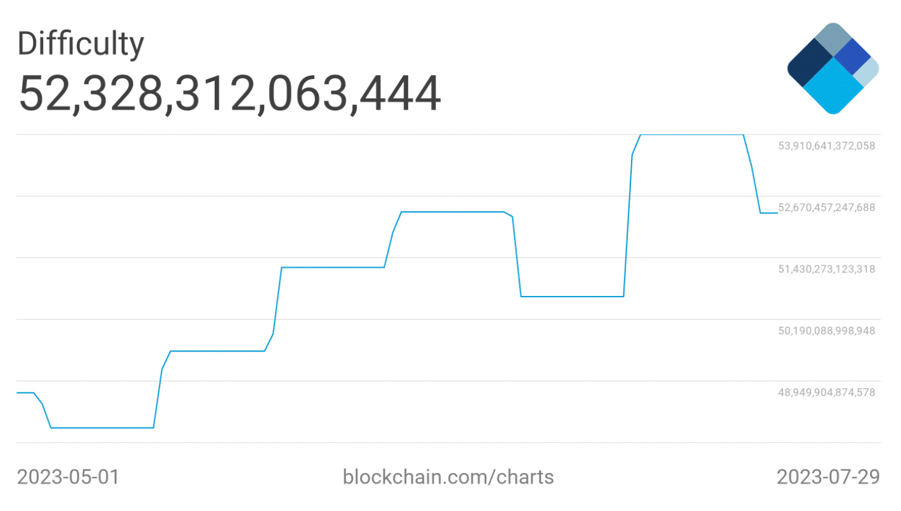Click the 2023-05-01 start date label
The width and height of the screenshot is (901, 511).
coord(68,477)
